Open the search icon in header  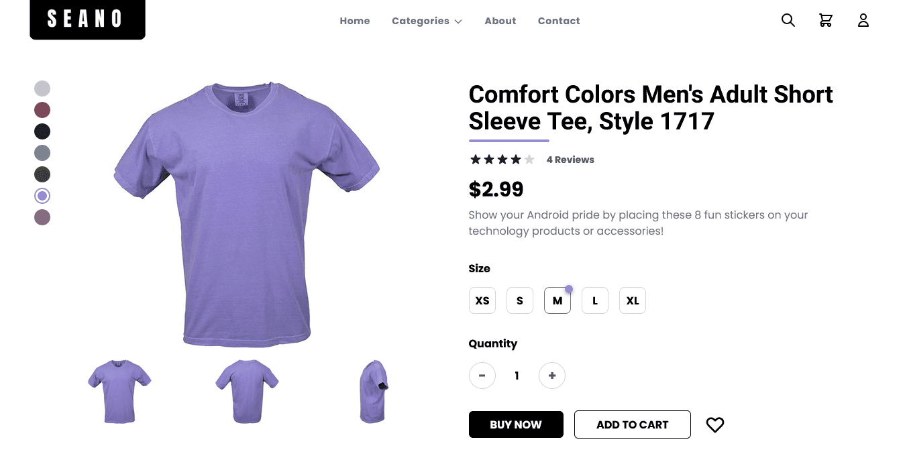[788, 21]
